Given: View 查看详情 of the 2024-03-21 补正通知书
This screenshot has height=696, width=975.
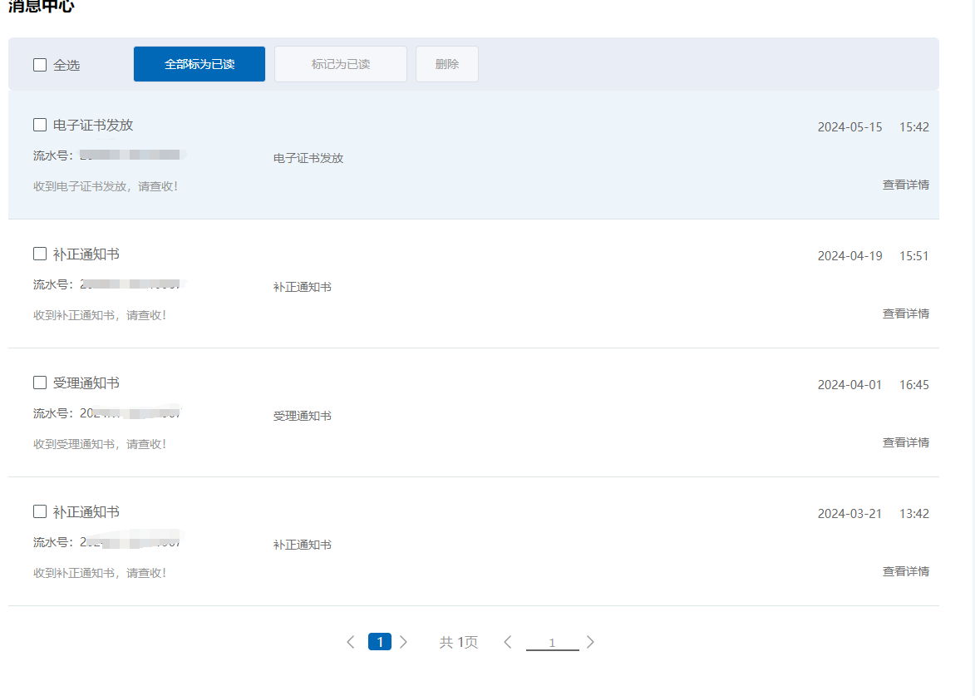Looking at the screenshot, I should pos(905,571).
